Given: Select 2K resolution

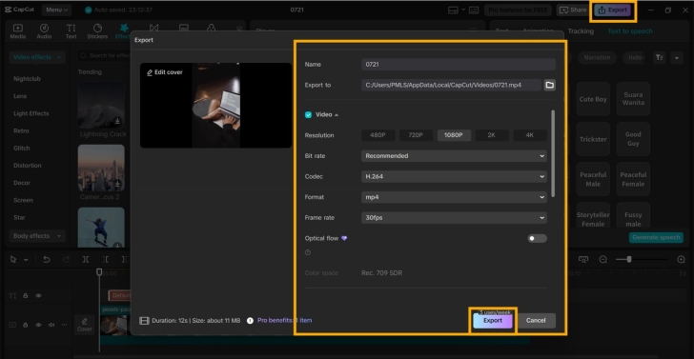Looking at the screenshot, I should coord(492,135).
